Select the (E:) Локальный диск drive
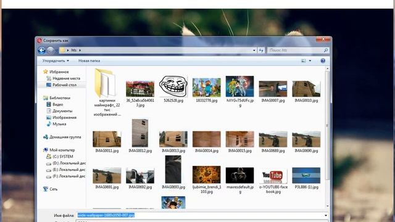This screenshot has width=395, height=222. pyautogui.click(x=66, y=170)
